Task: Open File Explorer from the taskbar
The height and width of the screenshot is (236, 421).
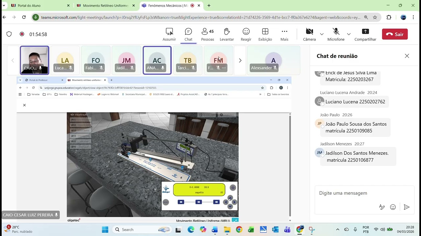Action: 227,229
